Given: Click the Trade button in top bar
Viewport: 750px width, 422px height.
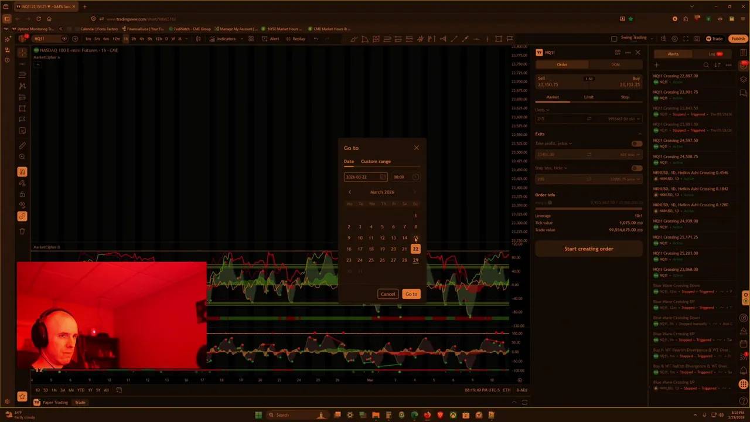Looking at the screenshot, I should coord(714,39).
